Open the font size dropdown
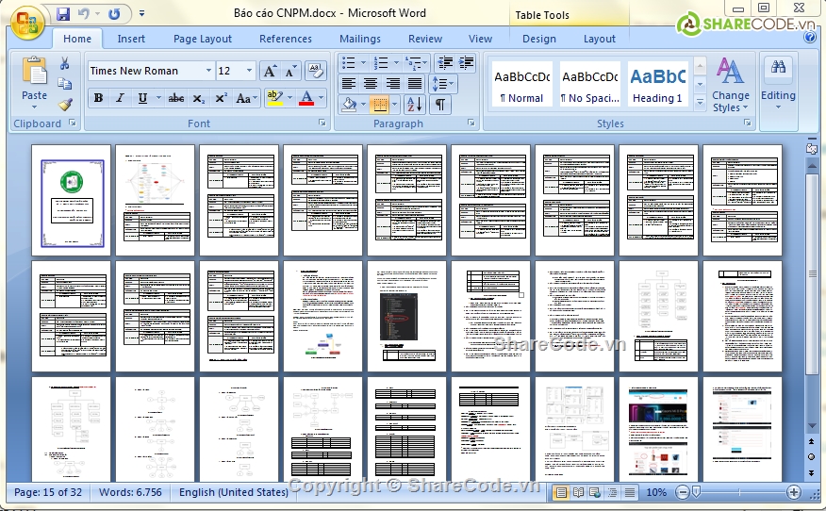This screenshot has height=511, width=826. pos(249,71)
